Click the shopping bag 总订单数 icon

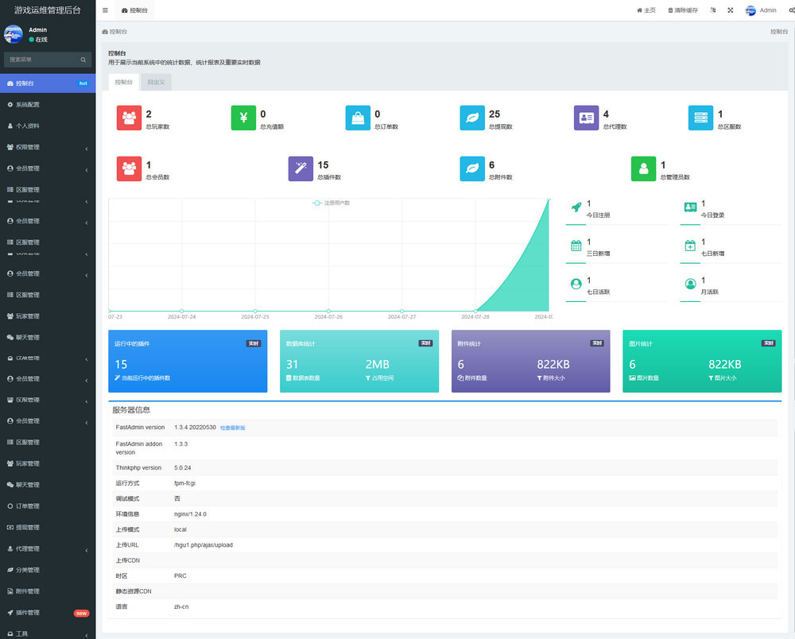[x=358, y=118]
